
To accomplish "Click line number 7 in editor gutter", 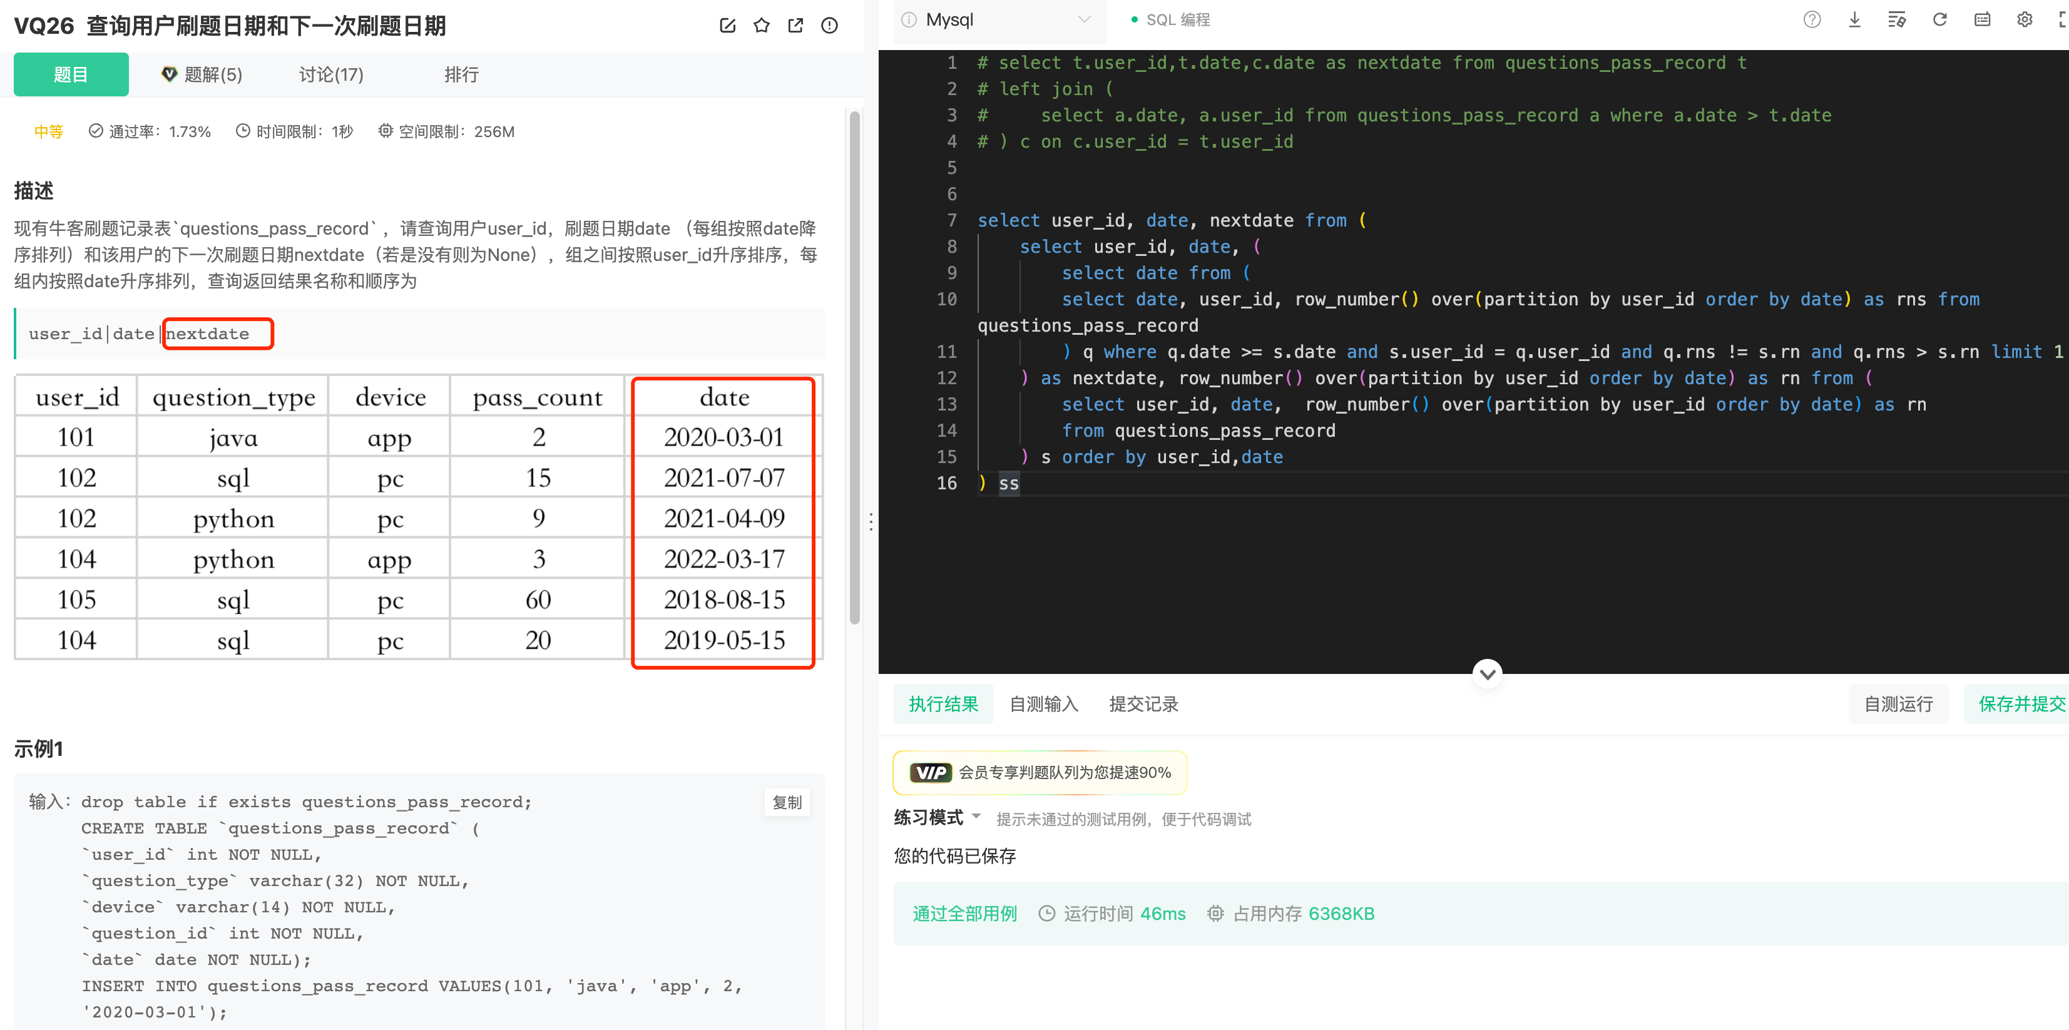I will 952,220.
